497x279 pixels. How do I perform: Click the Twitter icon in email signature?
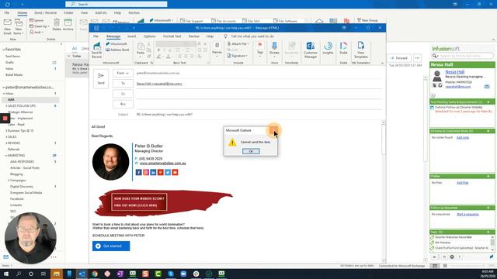point(168,172)
